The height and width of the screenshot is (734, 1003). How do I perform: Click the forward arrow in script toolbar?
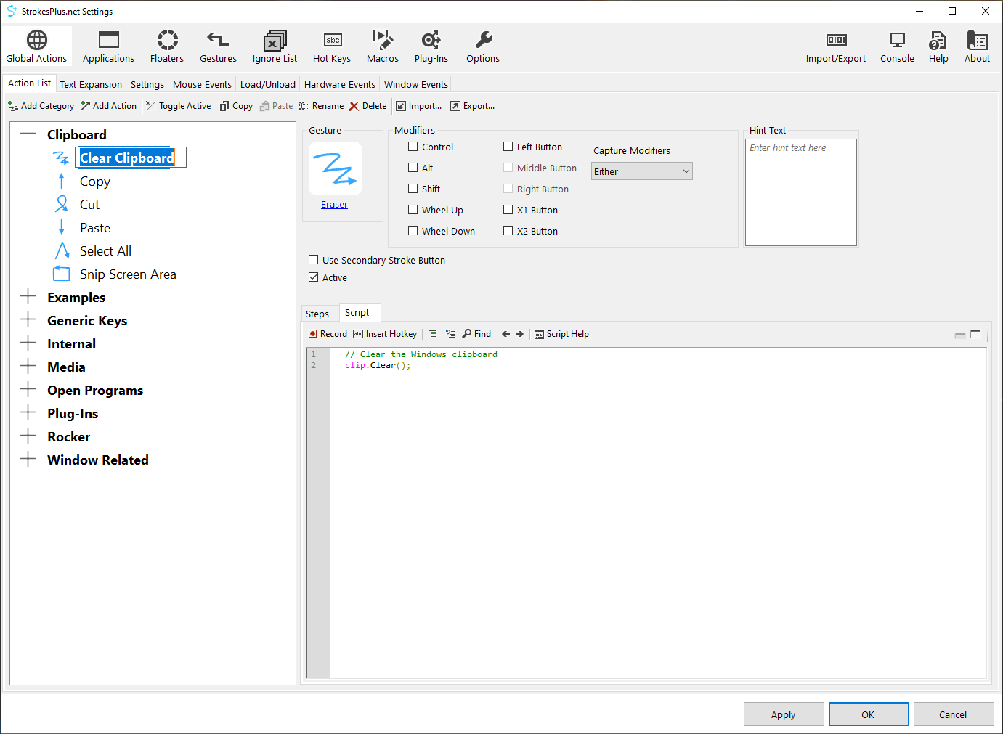(519, 334)
